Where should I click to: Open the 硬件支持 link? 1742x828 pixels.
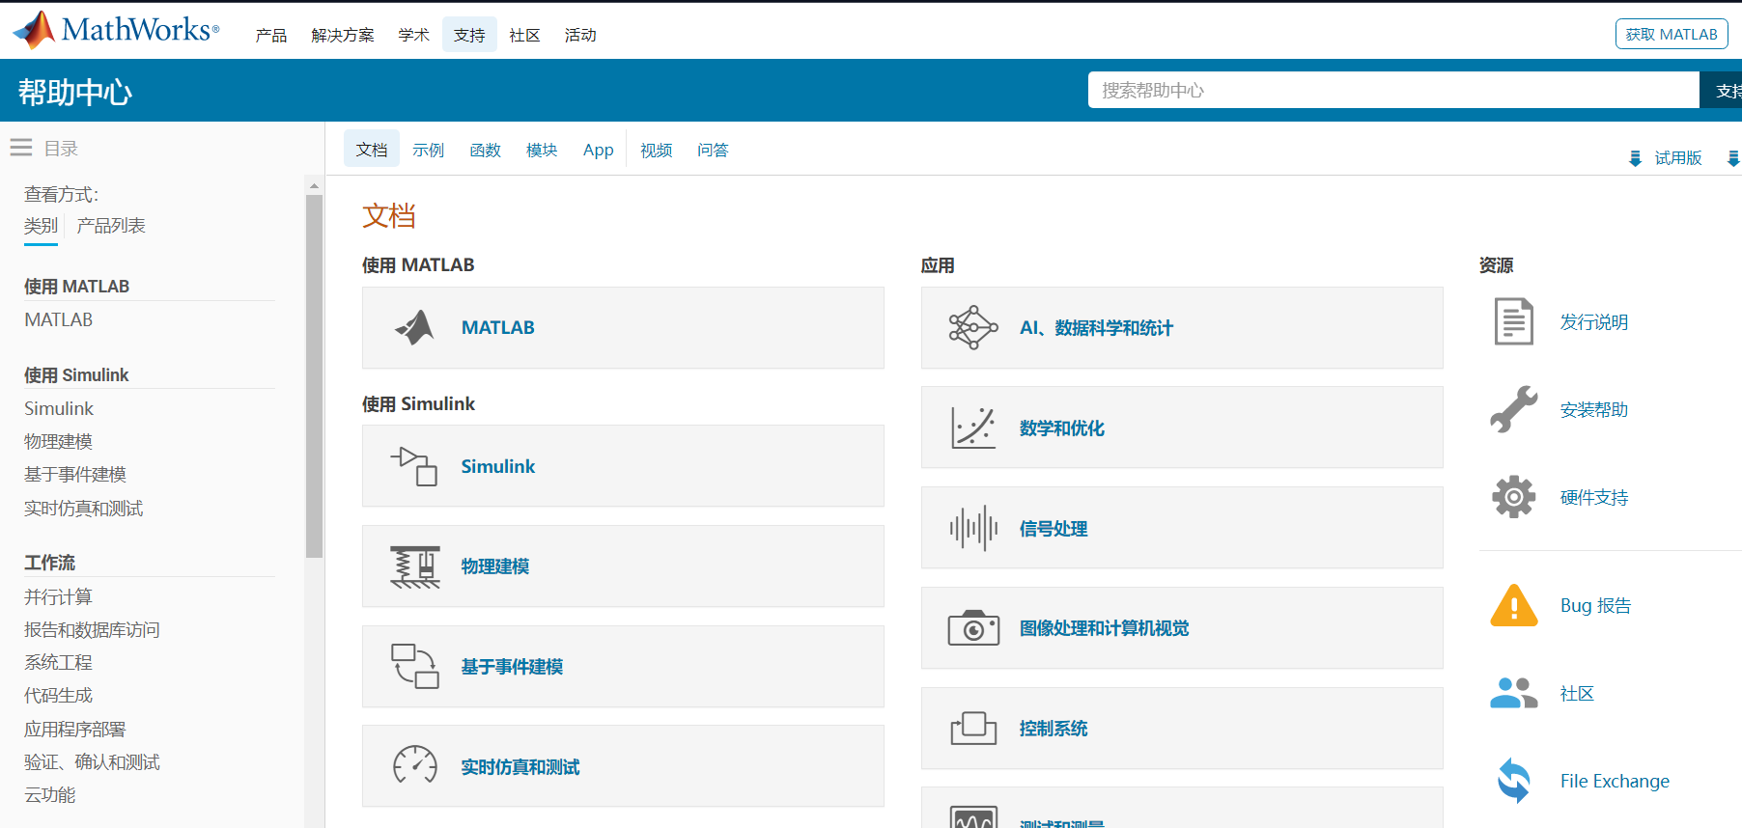point(1594,497)
